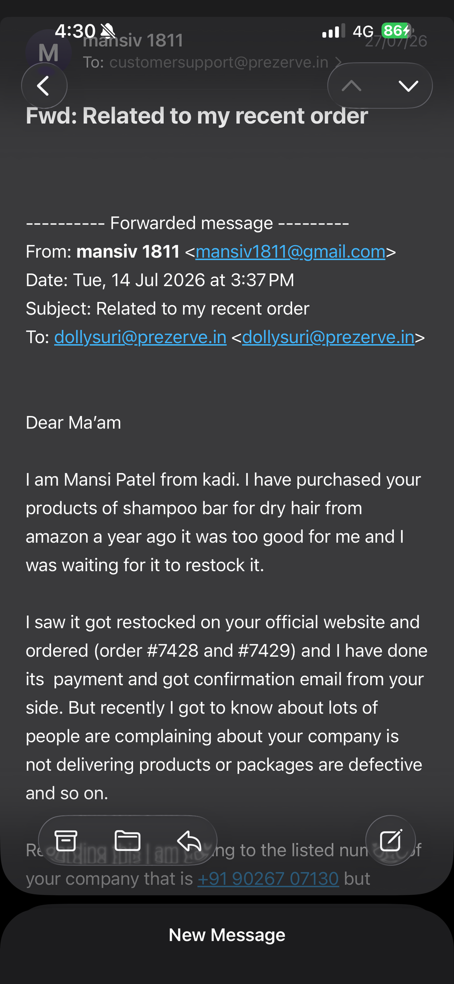Tap the 4G signal indicator

[363, 31]
